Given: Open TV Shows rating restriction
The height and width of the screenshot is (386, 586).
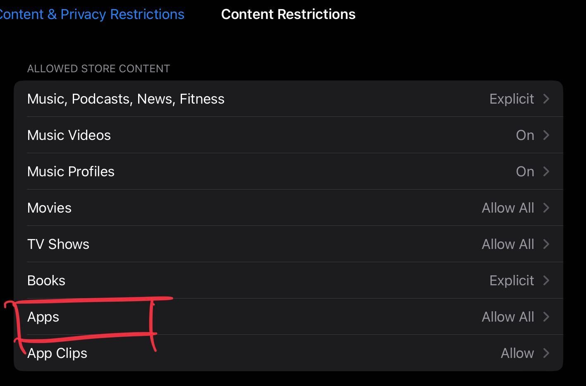Looking at the screenshot, I should click(x=288, y=244).
